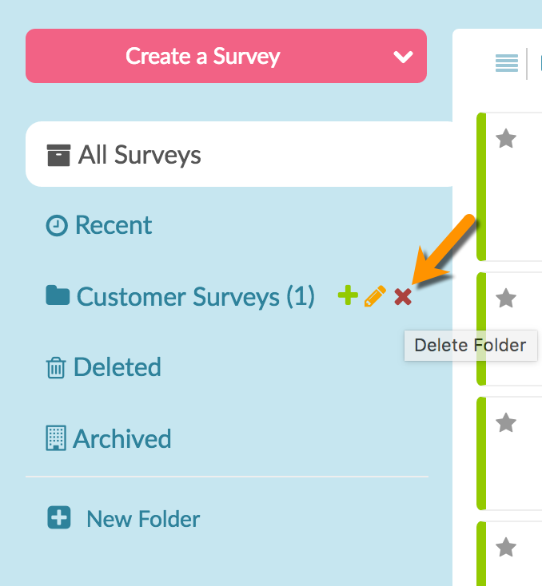Click the Deleted trash can icon
Screen dimensions: 542x586
56,368
